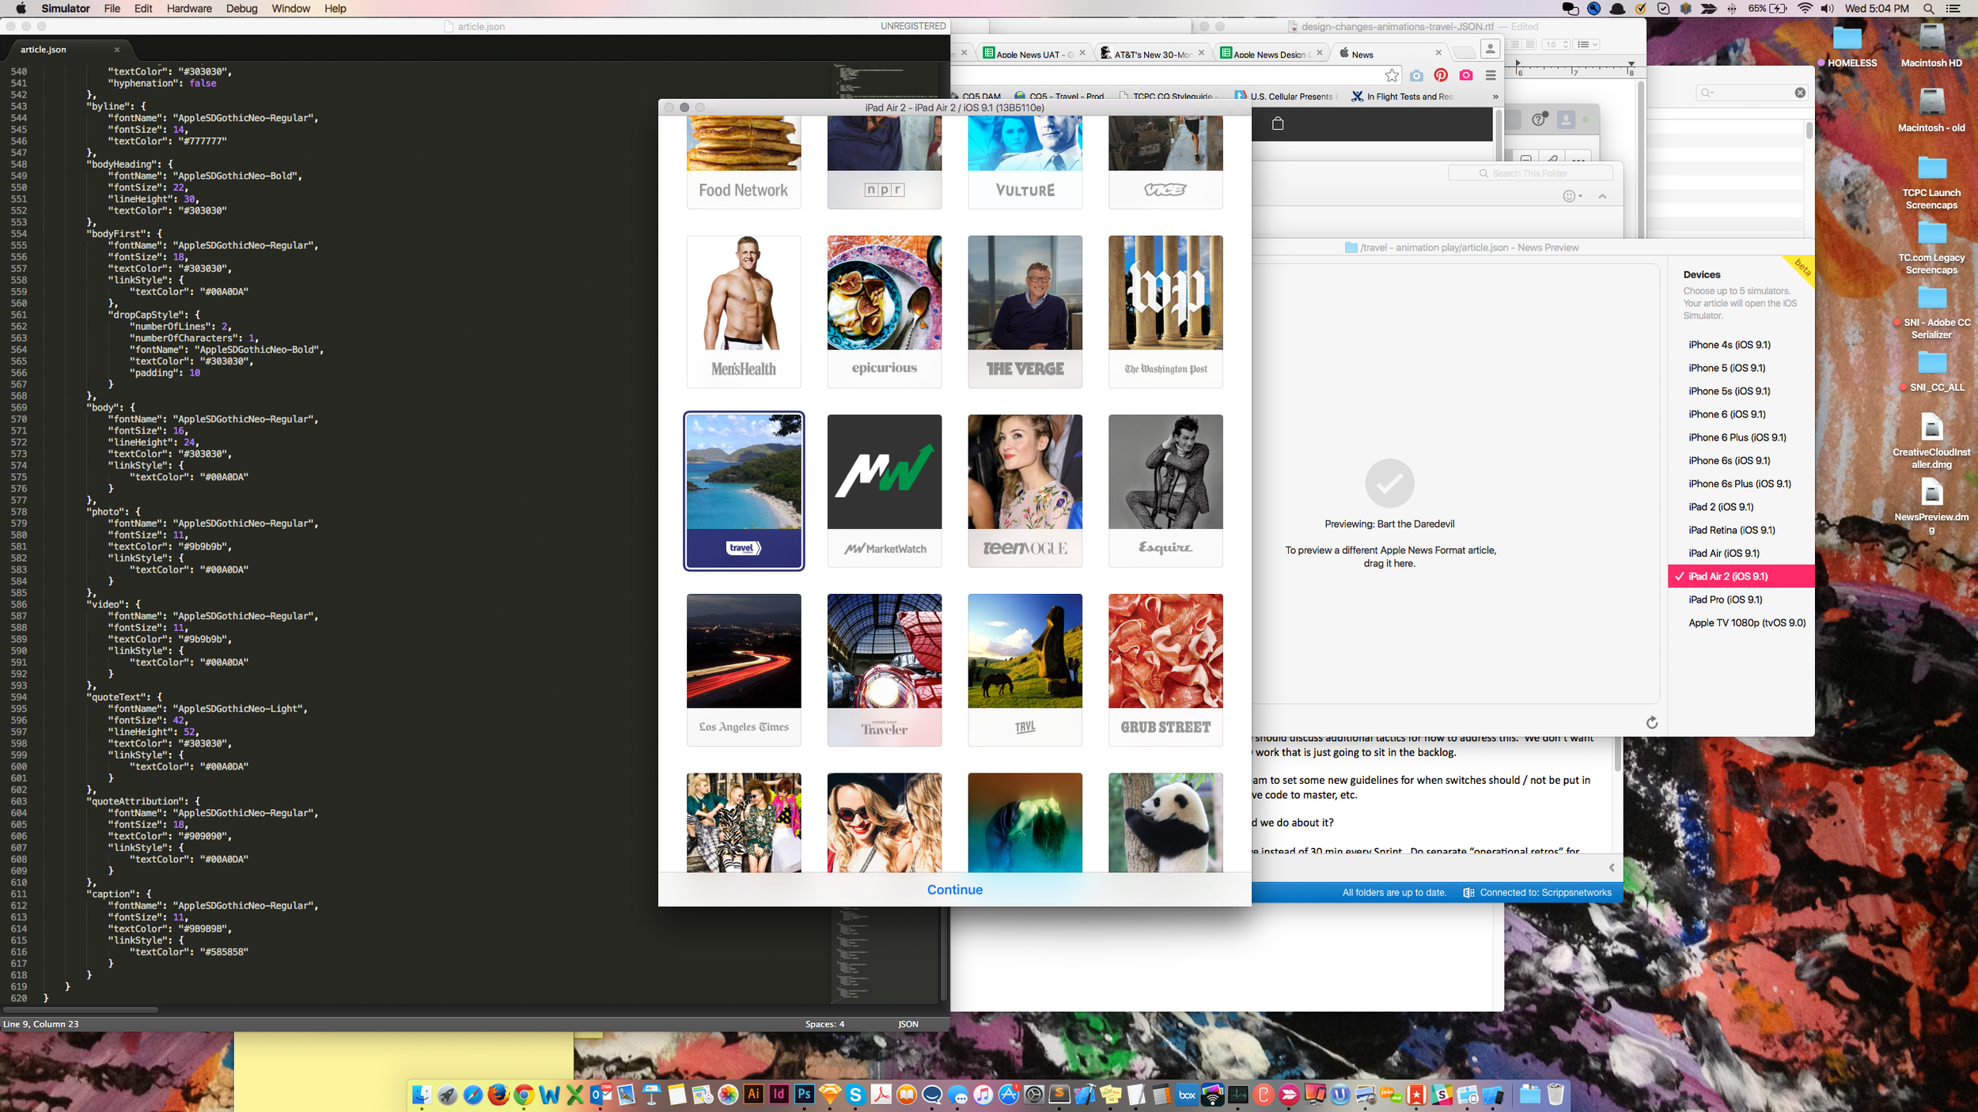The width and height of the screenshot is (1978, 1112).
Task: Click the horizontal scrollbar in Sublime Text
Action: (80, 1010)
